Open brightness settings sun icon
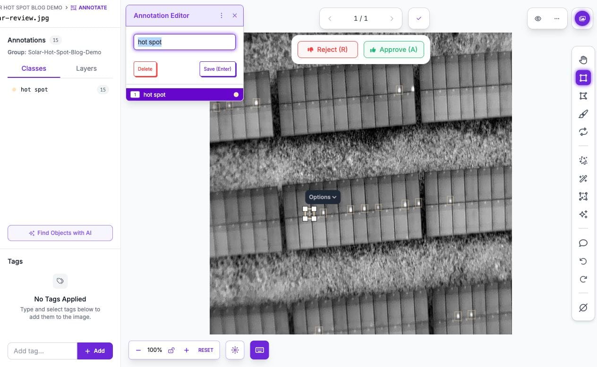 [x=235, y=350]
